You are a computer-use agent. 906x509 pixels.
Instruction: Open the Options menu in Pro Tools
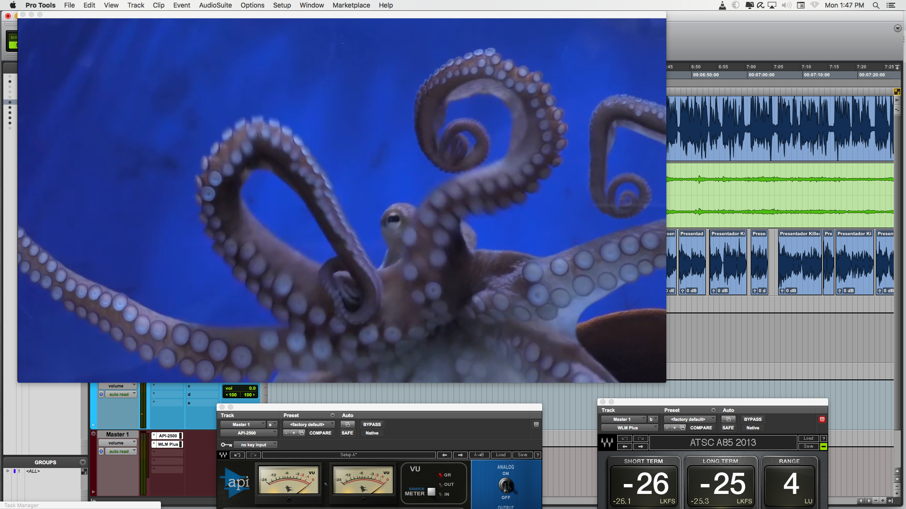click(x=252, y=5)
